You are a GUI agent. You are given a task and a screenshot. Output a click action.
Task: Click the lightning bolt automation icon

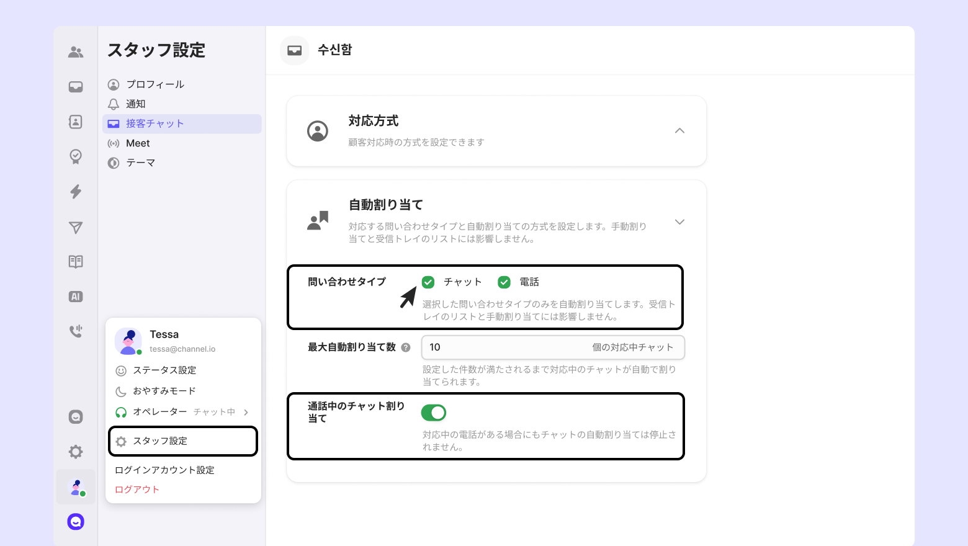76,191
